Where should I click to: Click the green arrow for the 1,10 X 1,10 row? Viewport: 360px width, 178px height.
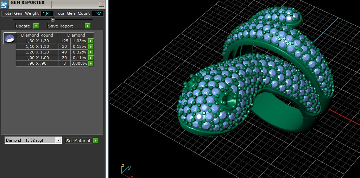pyautogui.click(x=91, y=46)
